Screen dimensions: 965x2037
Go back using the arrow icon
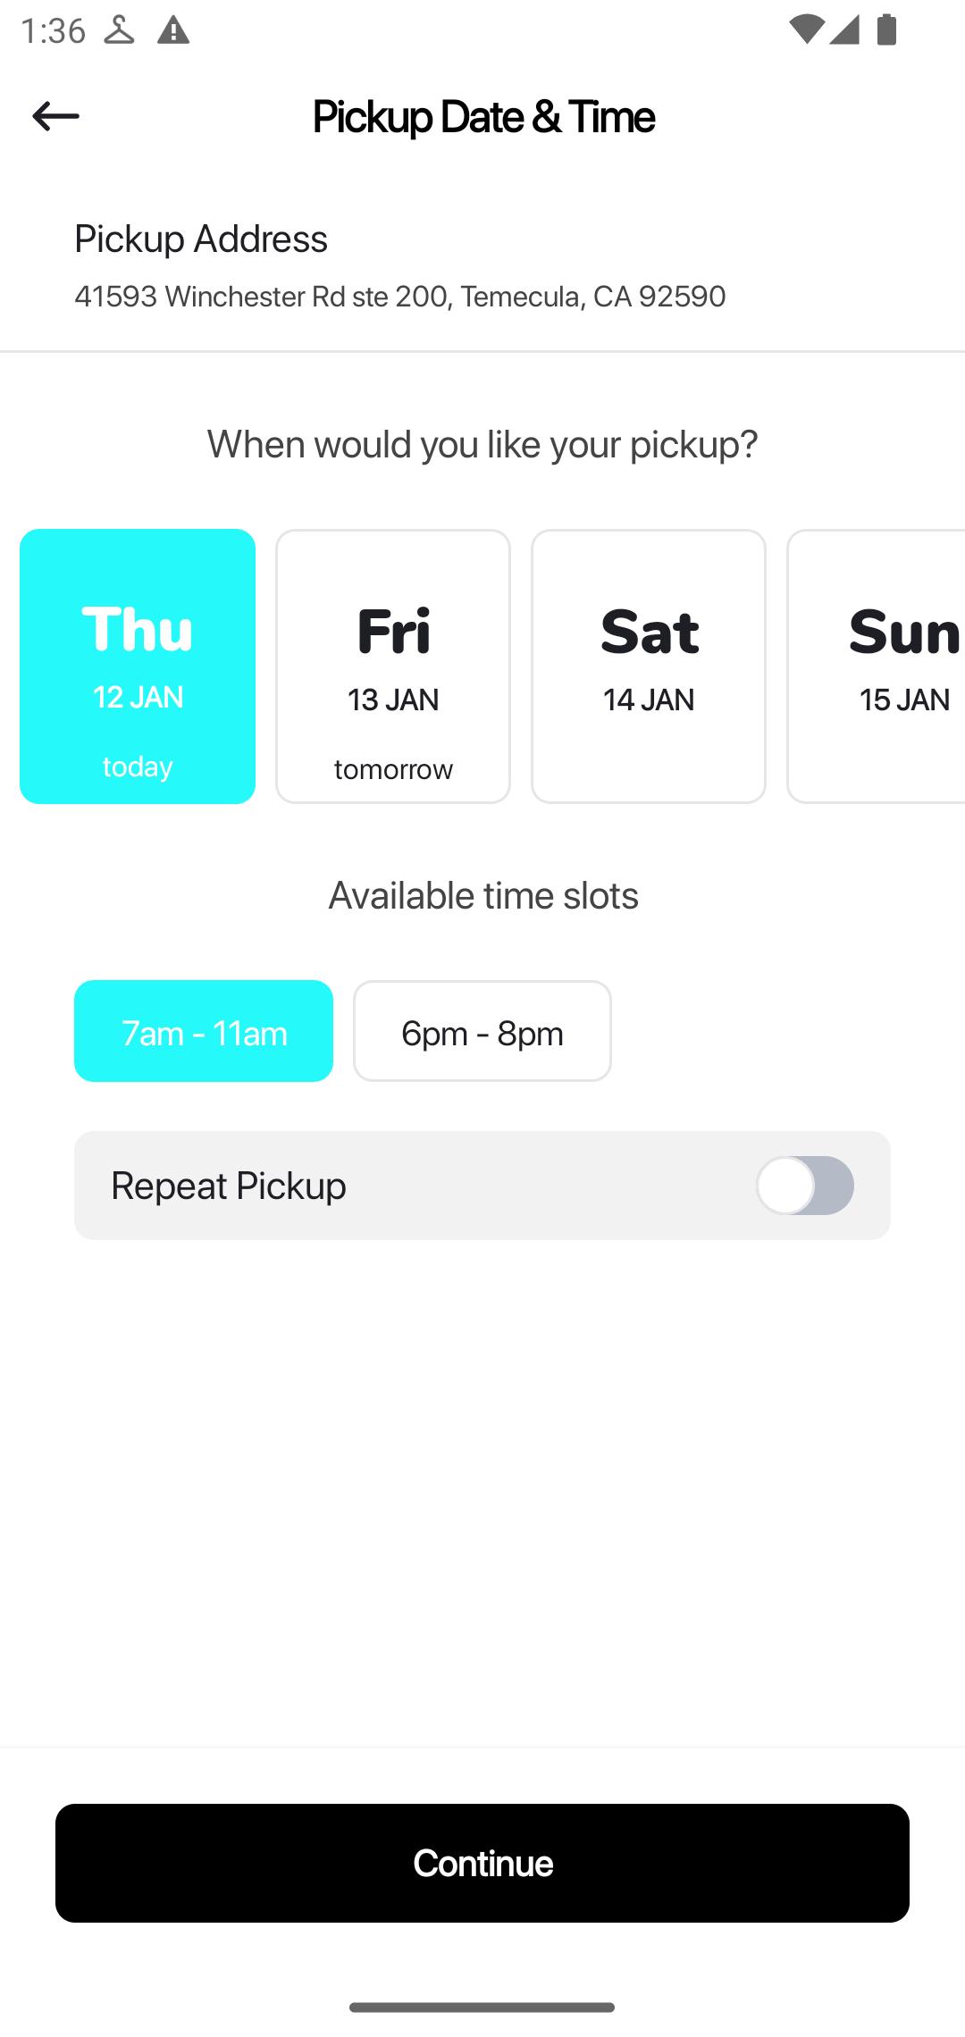point(55,116)
